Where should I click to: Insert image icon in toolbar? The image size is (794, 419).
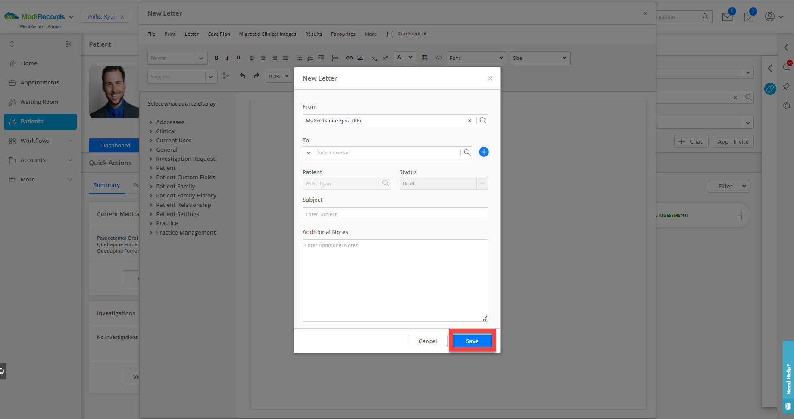(360, 58)
